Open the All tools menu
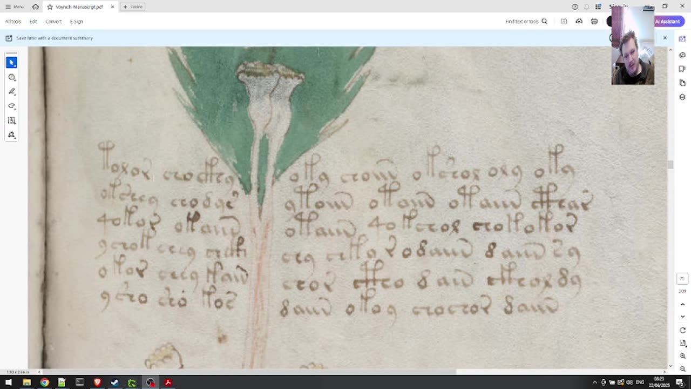This screenshot has height=389, width=691. pos(13,22)
